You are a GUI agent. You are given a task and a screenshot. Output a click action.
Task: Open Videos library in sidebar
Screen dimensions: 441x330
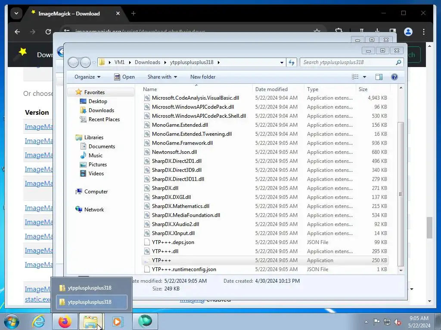coord(96,174)
